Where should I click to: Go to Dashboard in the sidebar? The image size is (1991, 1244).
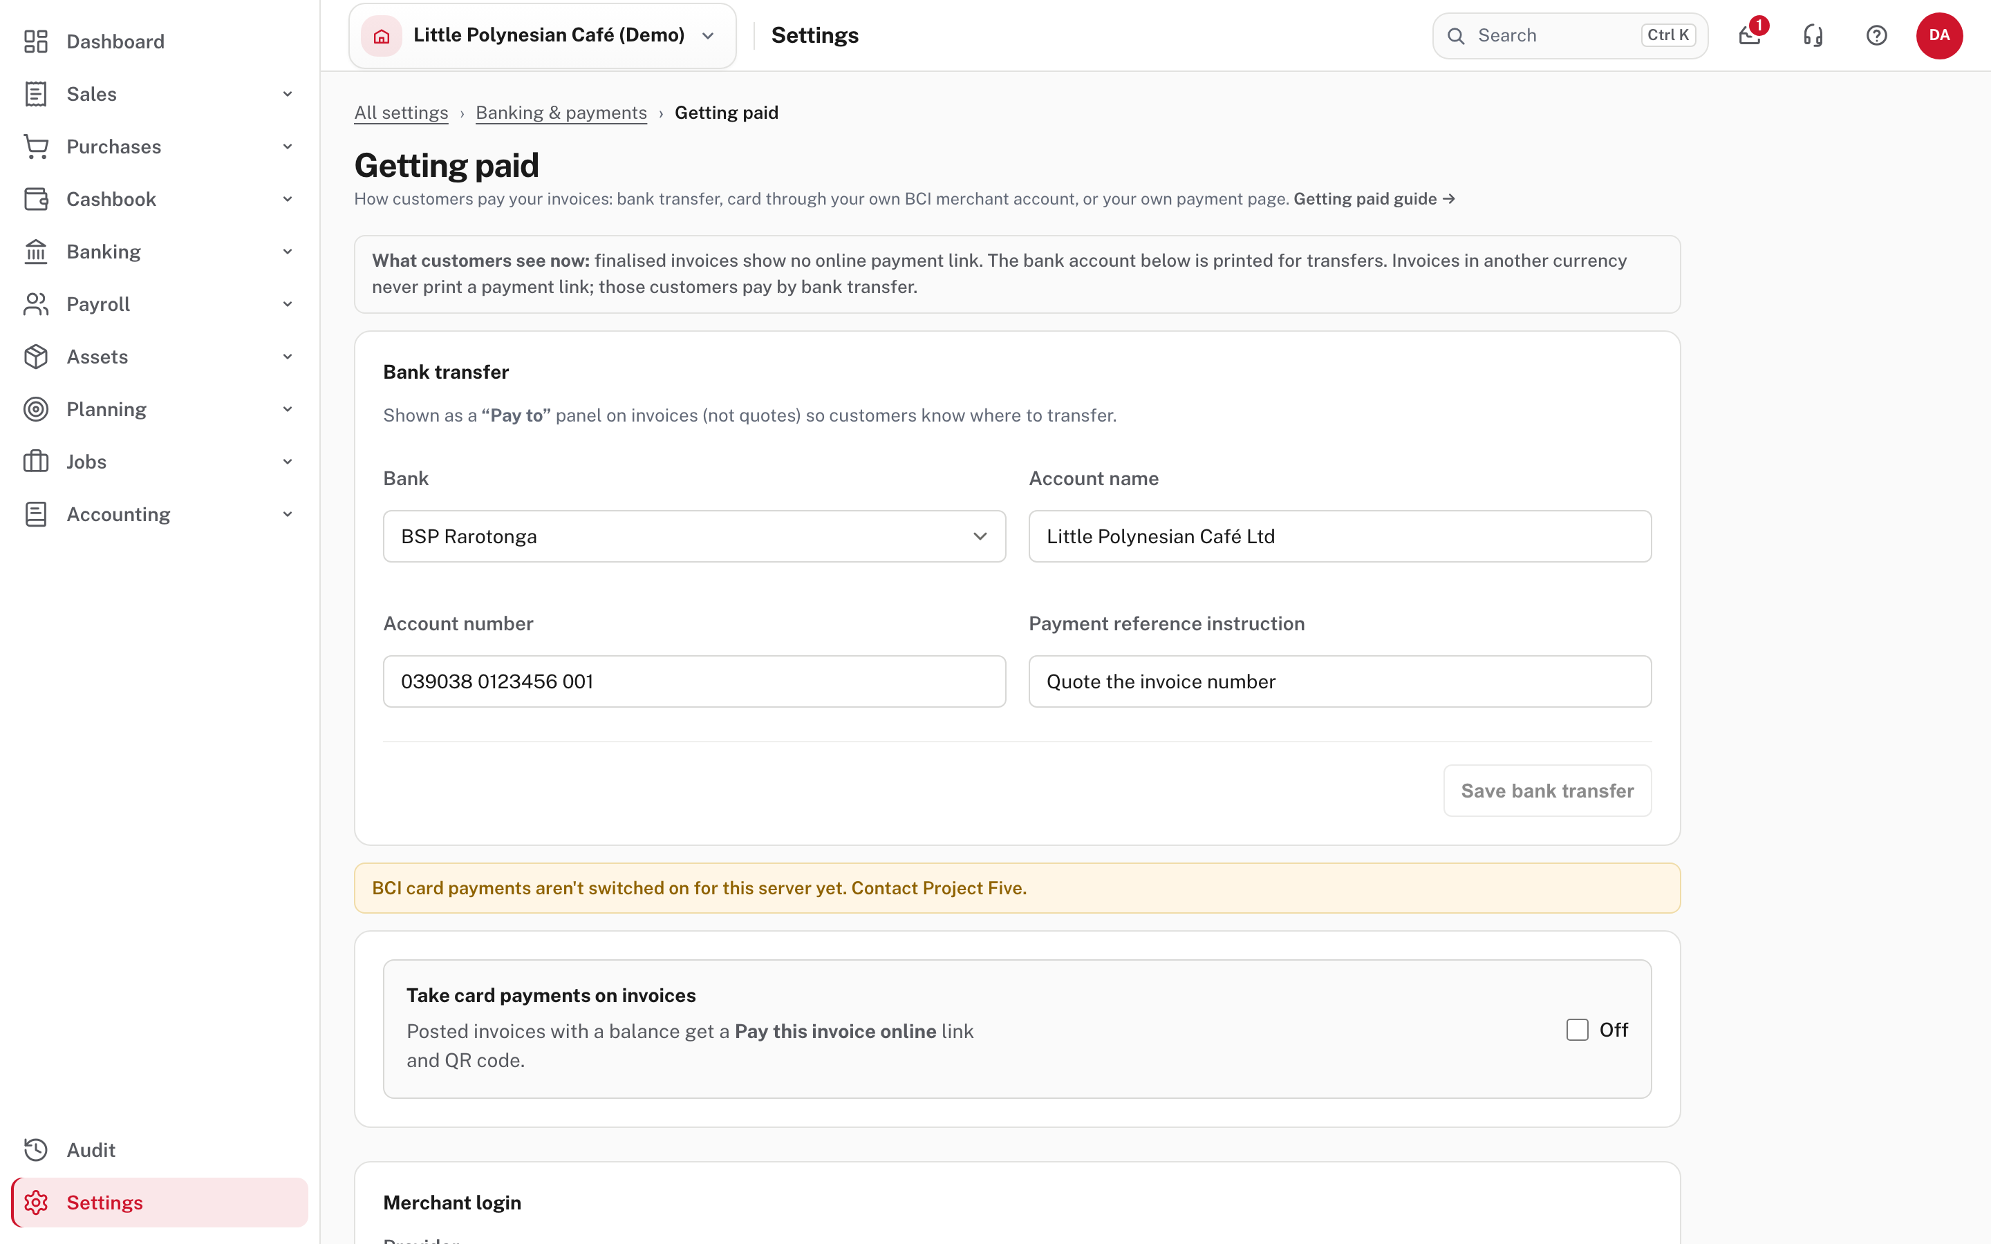click(x=160, y=41)
